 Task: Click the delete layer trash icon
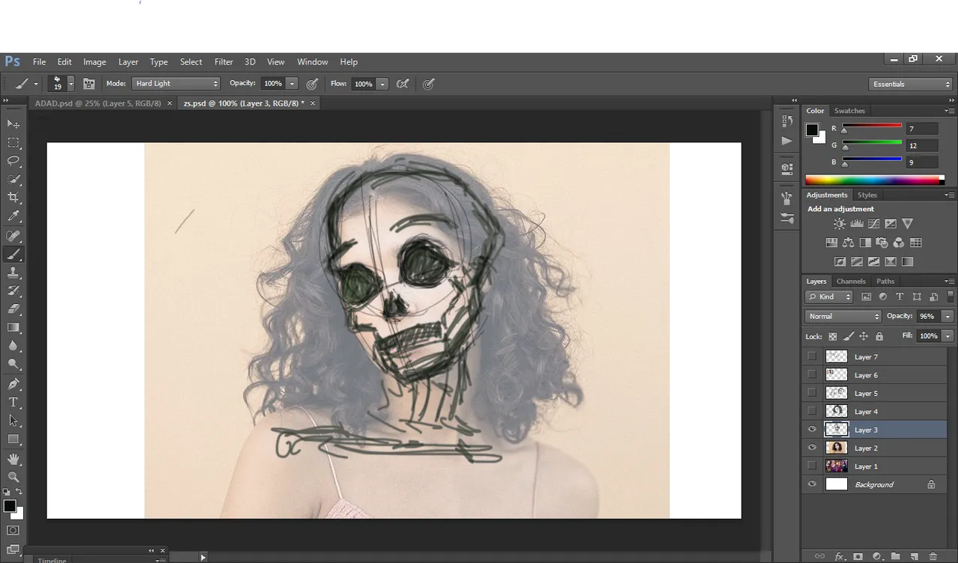point(933,556)
